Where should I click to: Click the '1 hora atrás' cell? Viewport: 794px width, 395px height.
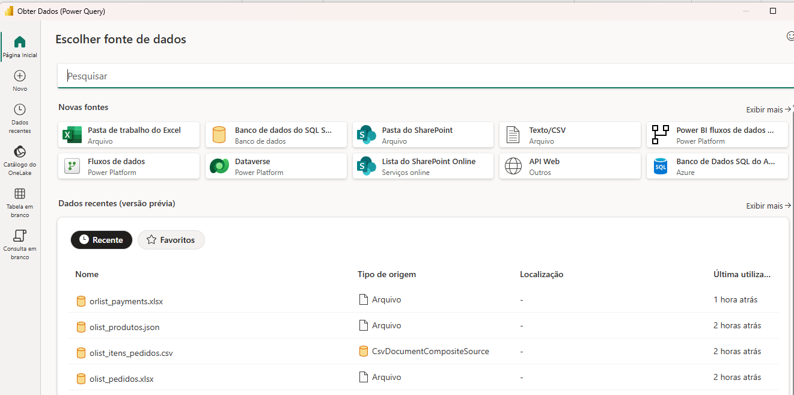coord(736,299)
